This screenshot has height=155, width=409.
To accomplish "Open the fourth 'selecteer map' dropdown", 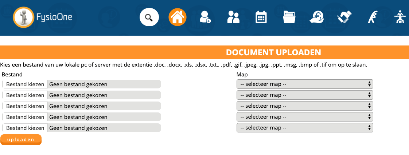I will click(x=305, y=117).
